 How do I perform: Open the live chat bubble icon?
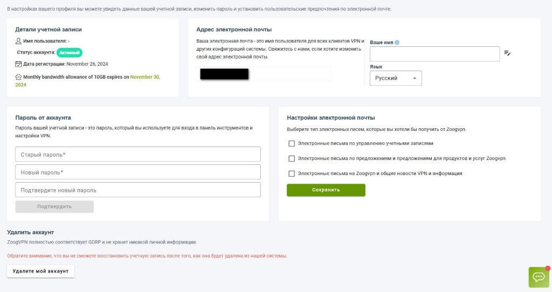click(539, 277)
